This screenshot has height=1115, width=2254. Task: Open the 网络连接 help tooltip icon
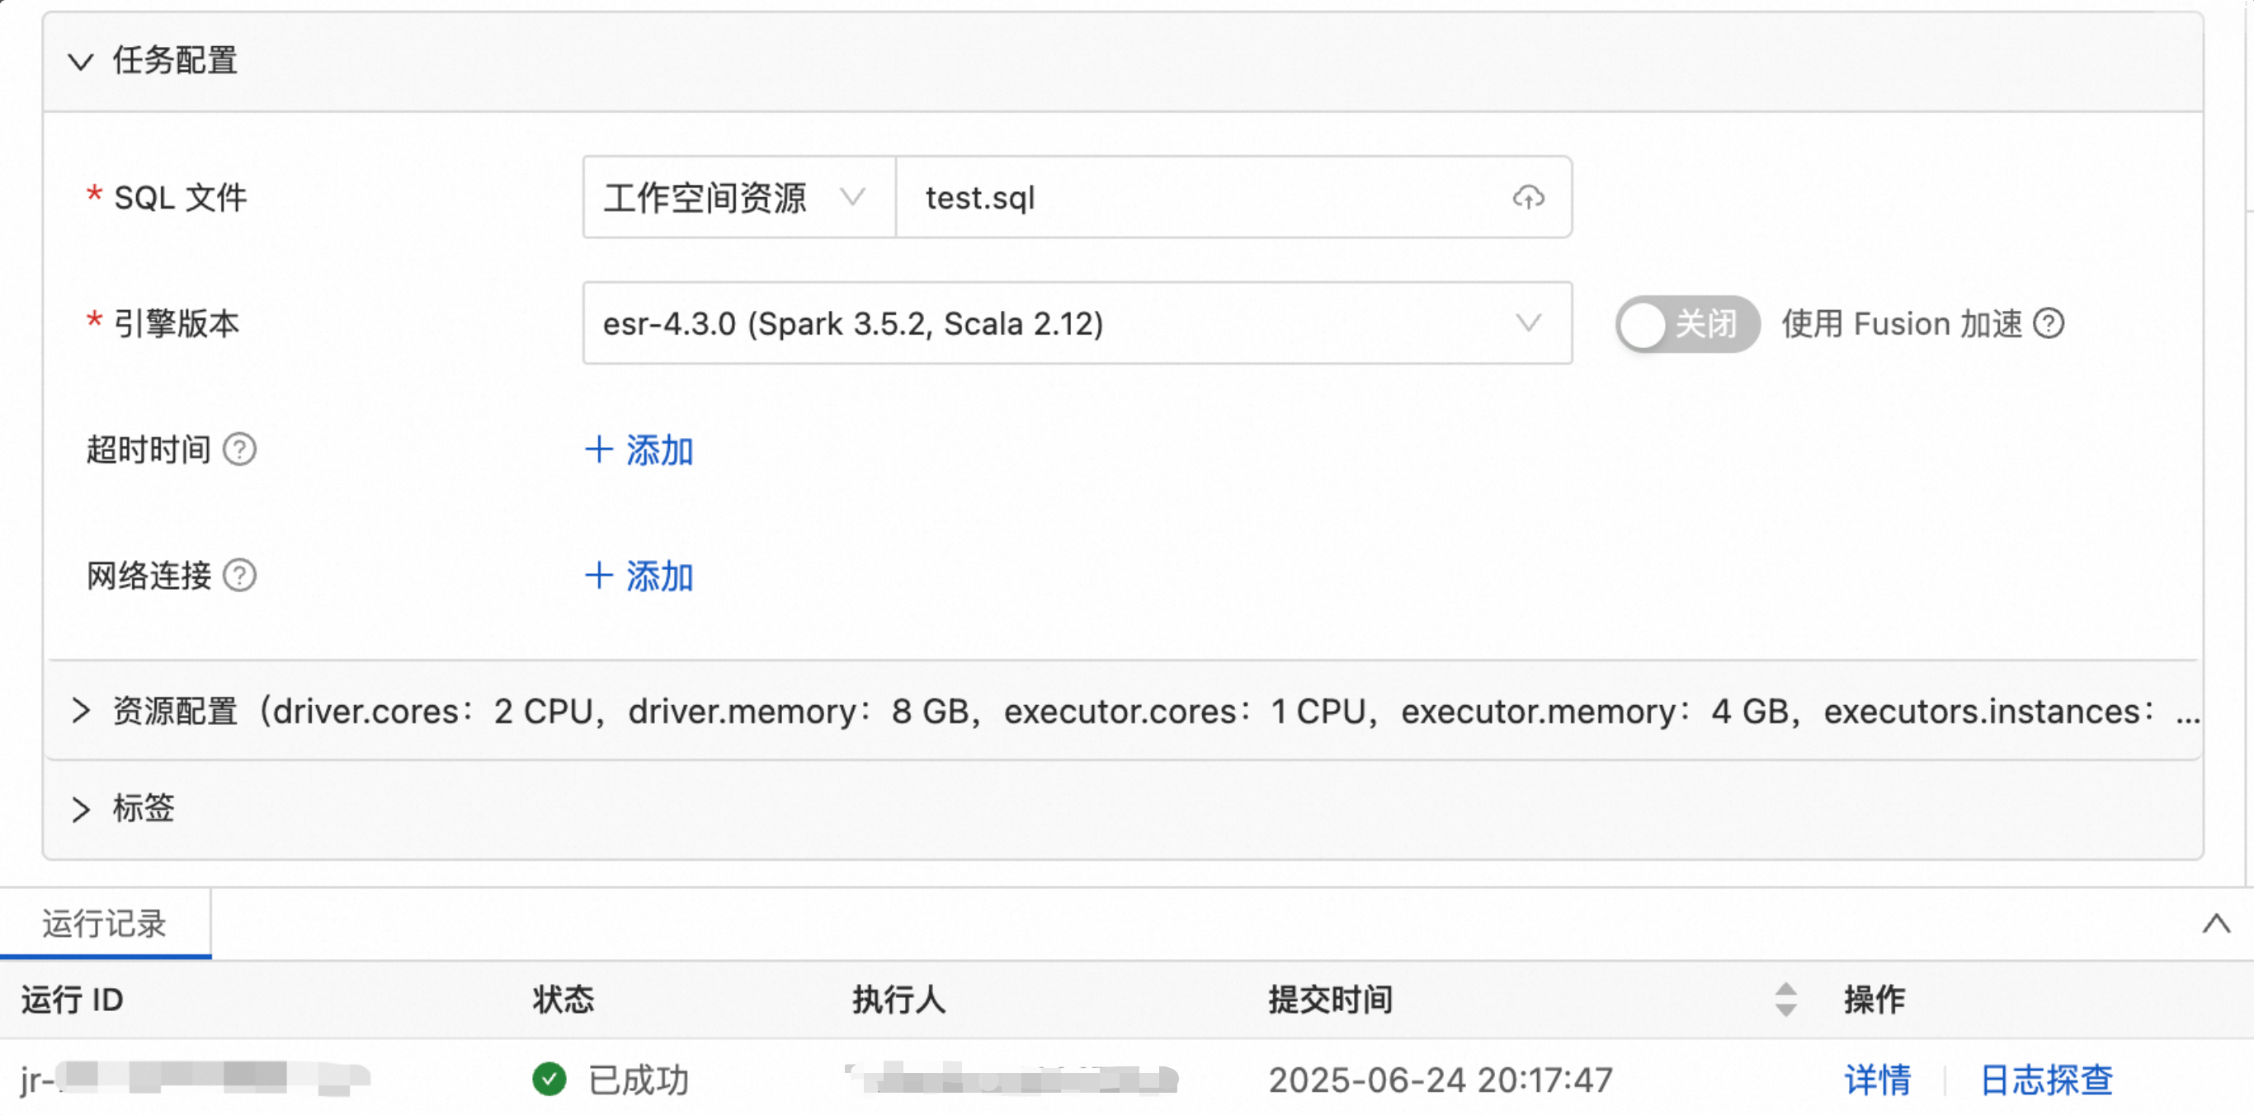pyautogui.click(x=239, y=576)
